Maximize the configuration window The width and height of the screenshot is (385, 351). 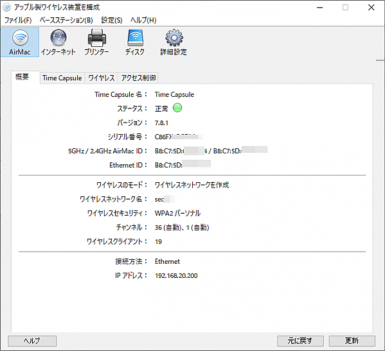345,8
